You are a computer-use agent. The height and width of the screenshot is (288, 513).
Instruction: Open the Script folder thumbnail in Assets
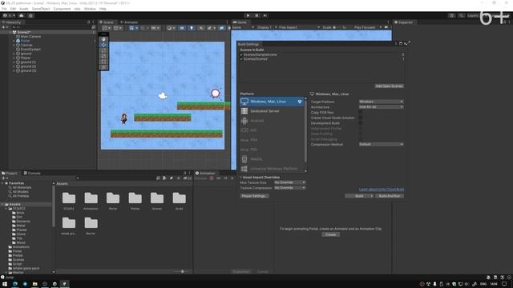pyautogui.click(x=180, y=201)
